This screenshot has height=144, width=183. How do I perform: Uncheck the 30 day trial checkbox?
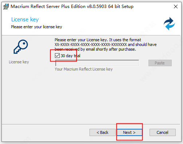coord(57,56)
